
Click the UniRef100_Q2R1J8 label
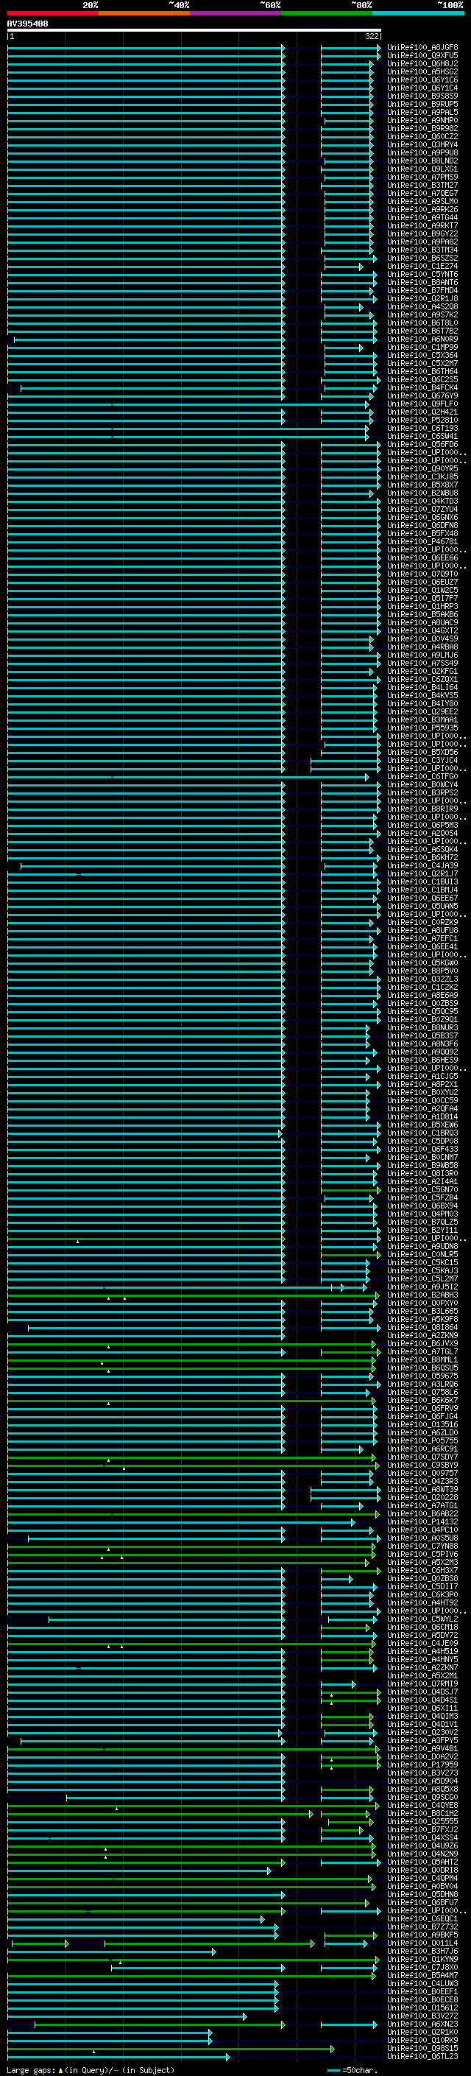pyautogui.click(x=422, y=298)
